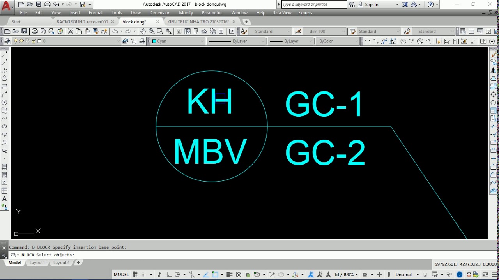
Task: Click the Dimension Style icon
Action: [298, 31]
